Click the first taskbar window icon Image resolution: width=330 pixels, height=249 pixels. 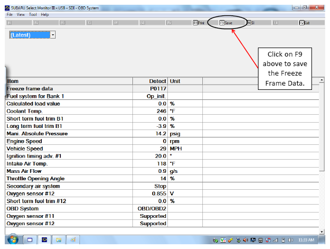tap(30, 240)
